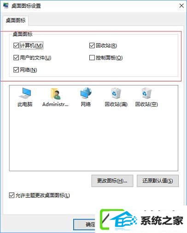Click the 计算机(M) label text
The image size is (187, 233).
pyautogui.click(x=31, y=45)
